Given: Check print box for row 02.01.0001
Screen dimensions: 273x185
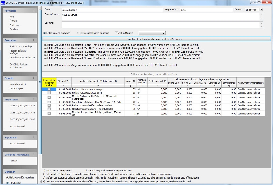Looking at the screenshot, I should (49, 113).
